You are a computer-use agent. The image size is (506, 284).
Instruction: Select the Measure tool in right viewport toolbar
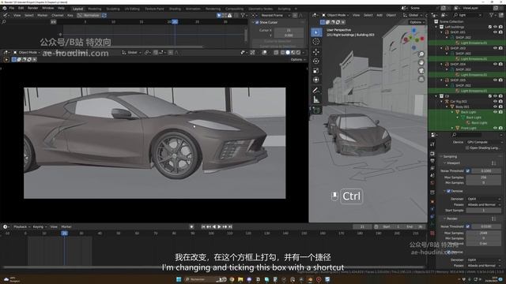pyautogui.click(x=316, y=100)
